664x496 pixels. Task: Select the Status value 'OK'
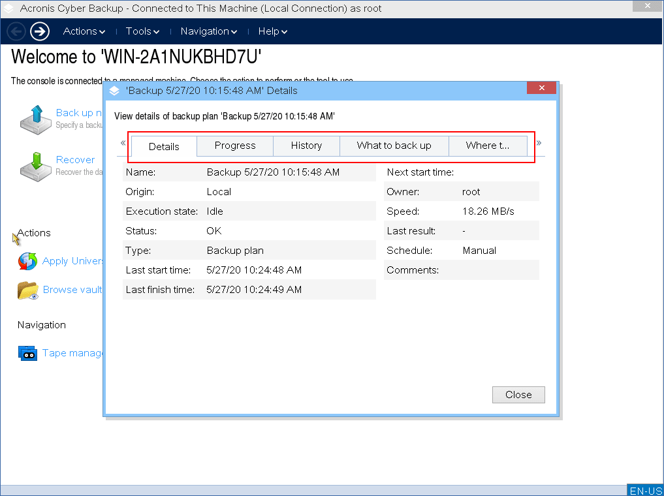coord(214,230)
